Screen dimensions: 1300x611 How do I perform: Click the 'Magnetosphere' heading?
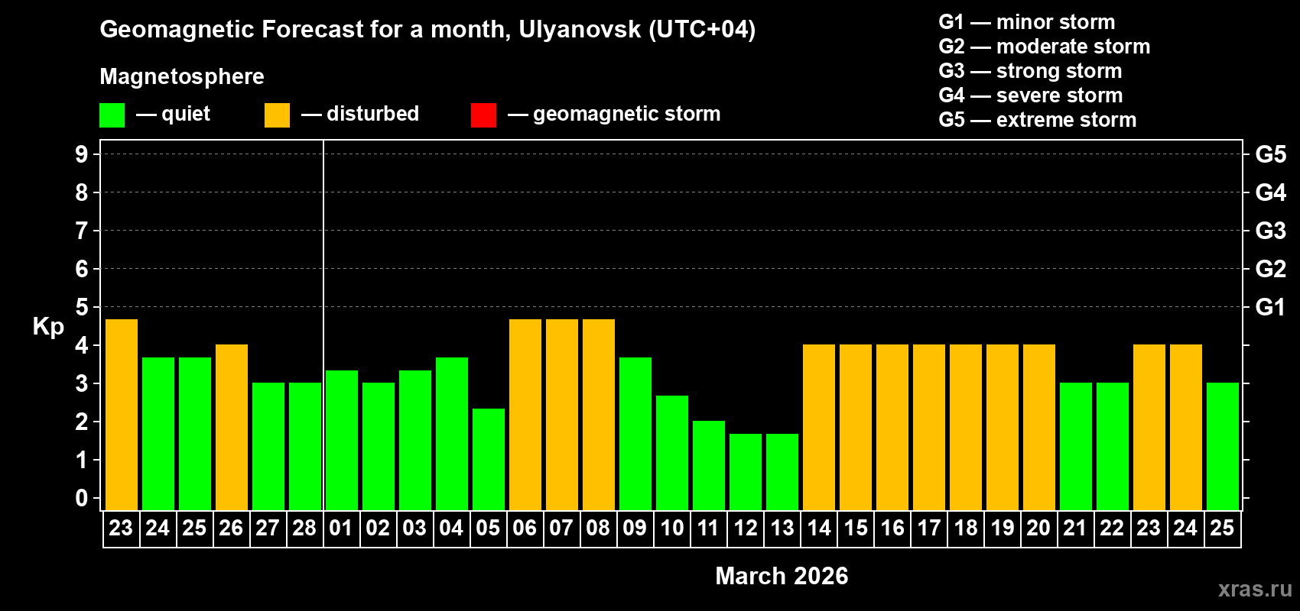[x=182, y=76]
